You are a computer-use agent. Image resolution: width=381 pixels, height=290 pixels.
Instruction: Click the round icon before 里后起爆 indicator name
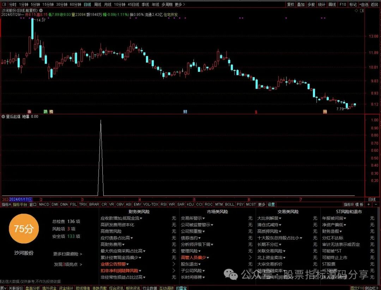(x=3, y=116)
